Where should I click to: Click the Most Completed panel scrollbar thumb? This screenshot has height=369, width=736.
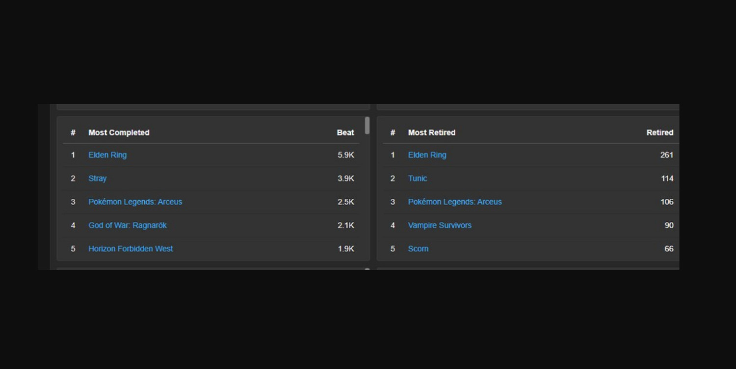click(367, 126)
